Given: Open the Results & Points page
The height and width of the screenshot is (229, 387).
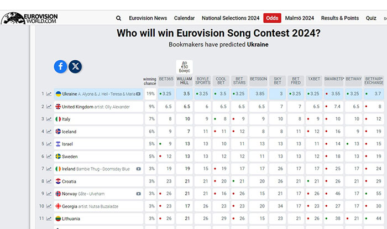Looking at the screenshot, I should pyautogui.click(x=339, y=18).
